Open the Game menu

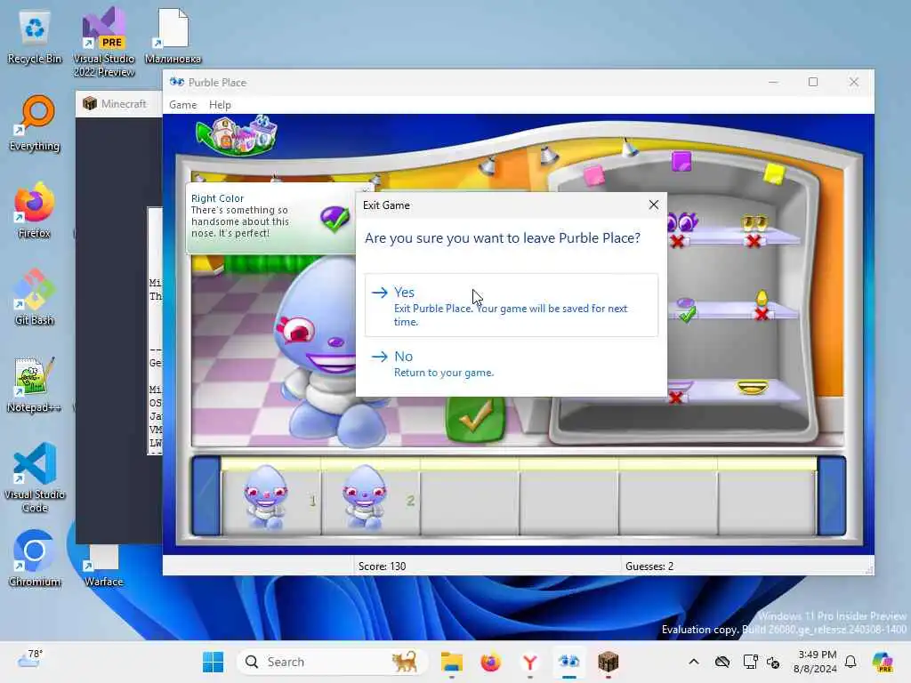182,105
